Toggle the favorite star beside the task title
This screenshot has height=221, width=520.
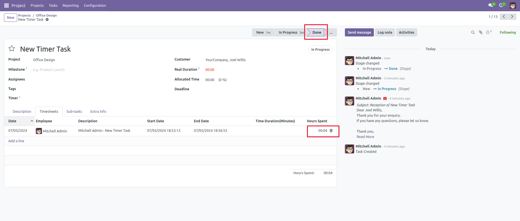(x=12, y=49)
